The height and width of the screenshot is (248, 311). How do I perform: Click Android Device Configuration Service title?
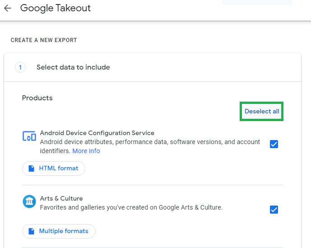click(97, 133)
